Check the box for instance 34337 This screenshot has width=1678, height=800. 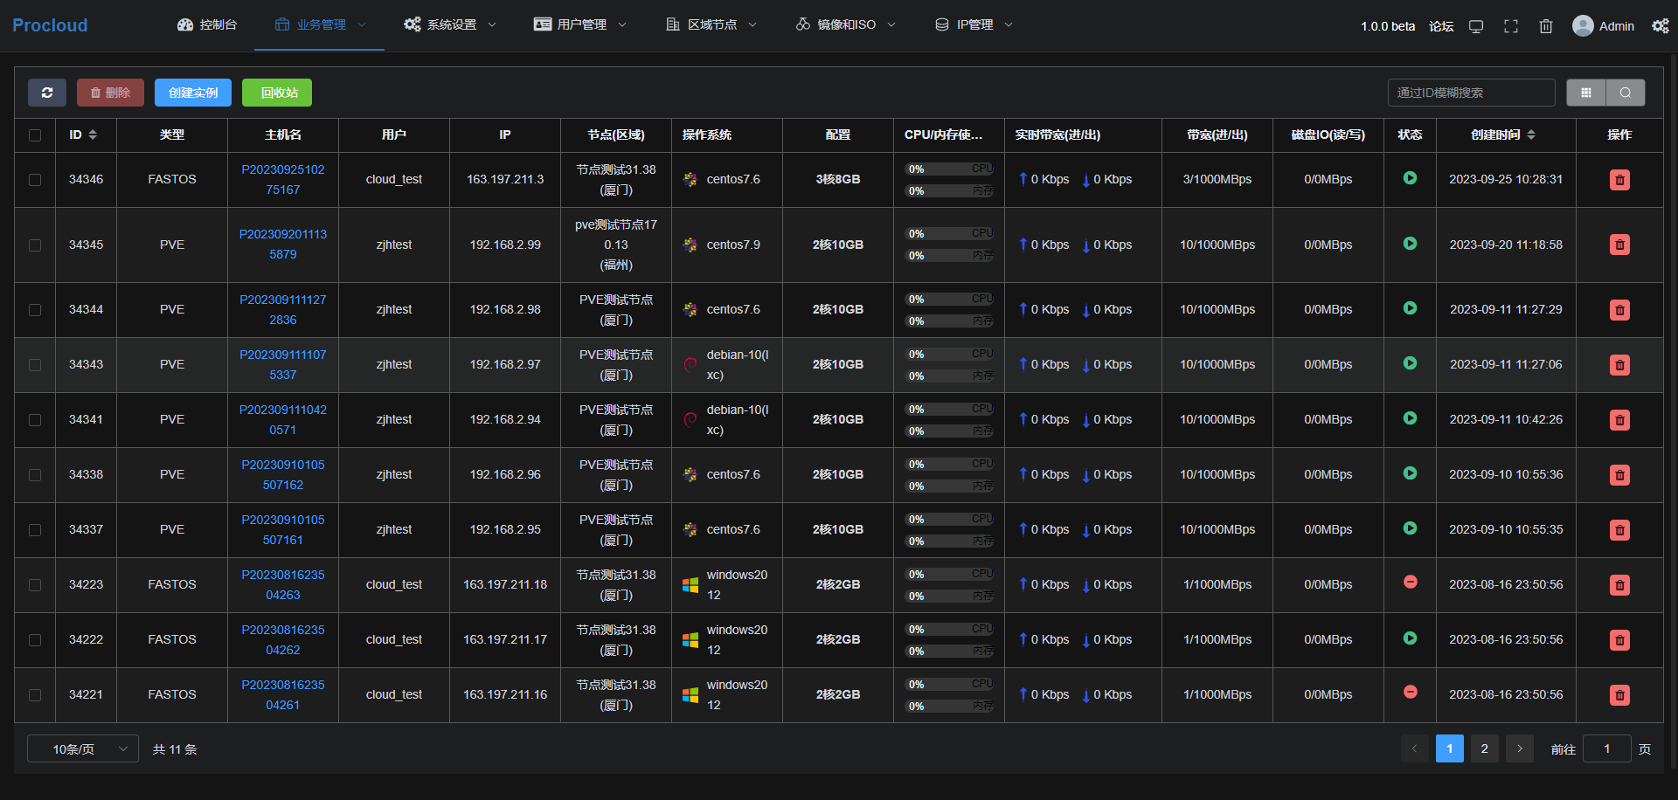pyautogui.click(x=35, y=530)
